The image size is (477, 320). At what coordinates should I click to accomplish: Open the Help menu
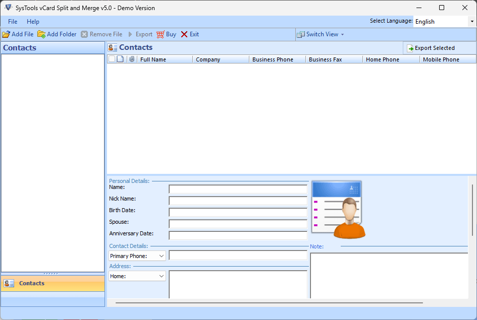click(x=33, y=22)
